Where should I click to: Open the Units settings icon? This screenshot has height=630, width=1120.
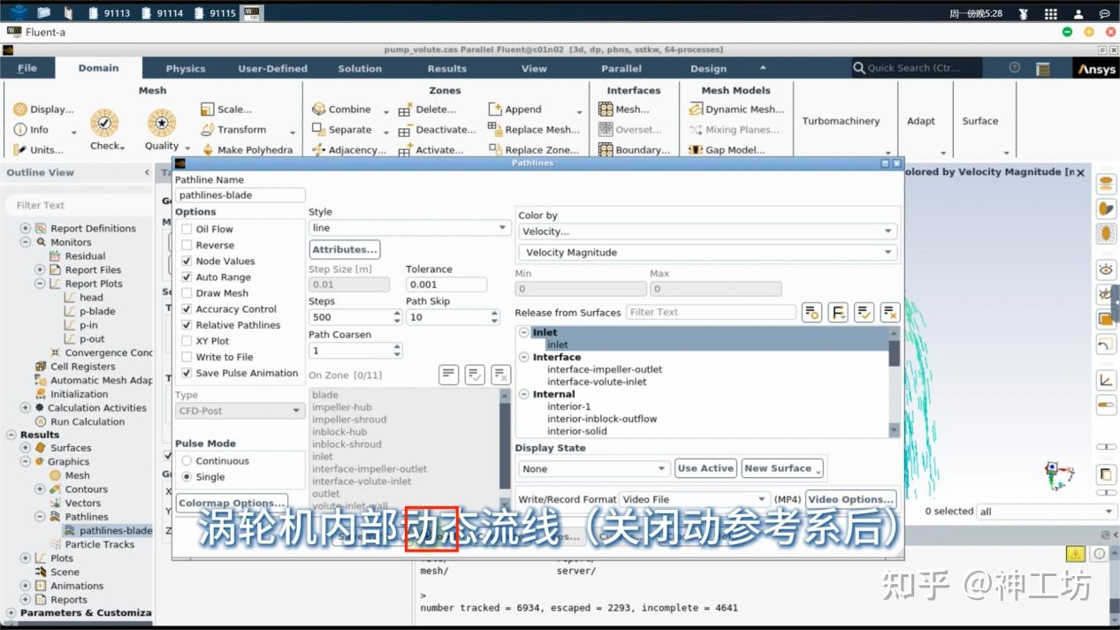tap(20, 150)
